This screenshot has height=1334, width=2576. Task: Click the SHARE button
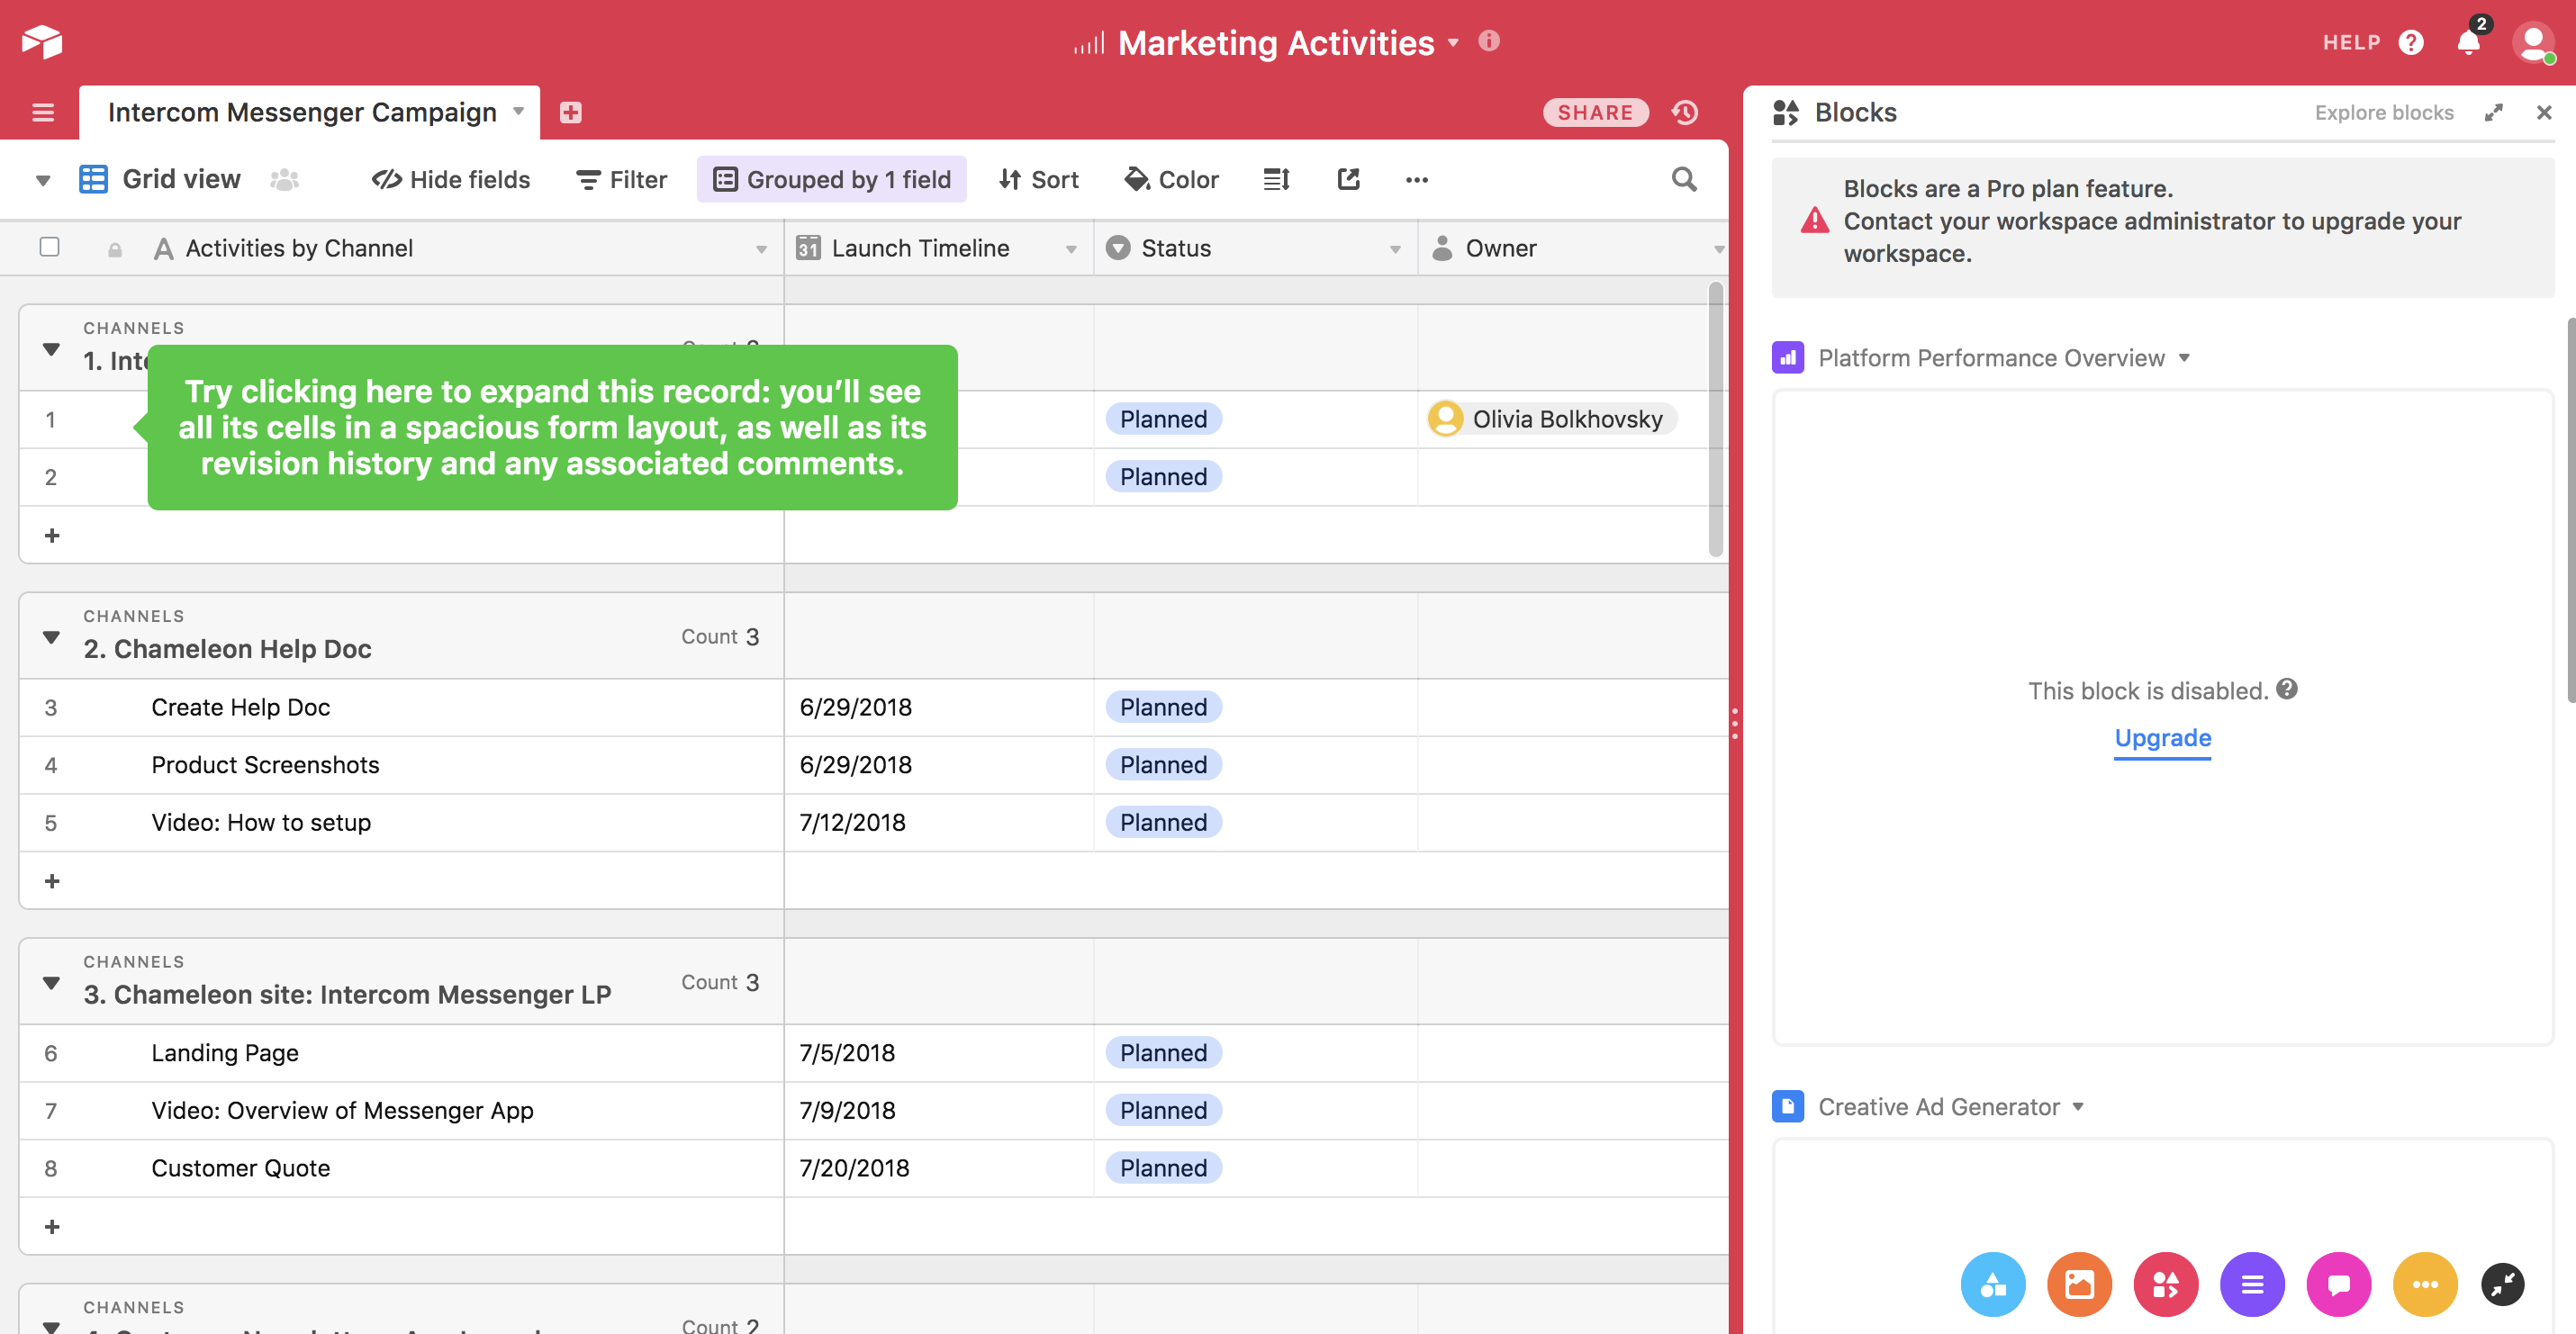[x=1595, y=112]
